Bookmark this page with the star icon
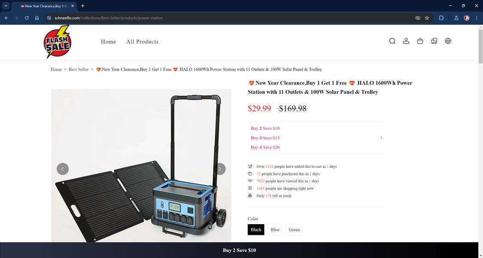Screen dimensions: 483x258 (427, 18)
